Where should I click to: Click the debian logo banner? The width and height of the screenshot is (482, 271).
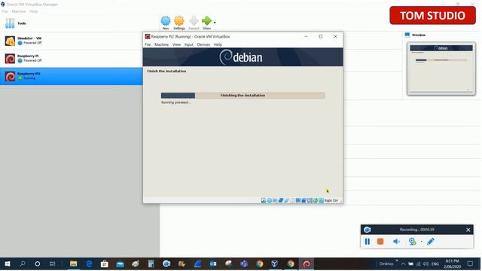pos(243,57)
